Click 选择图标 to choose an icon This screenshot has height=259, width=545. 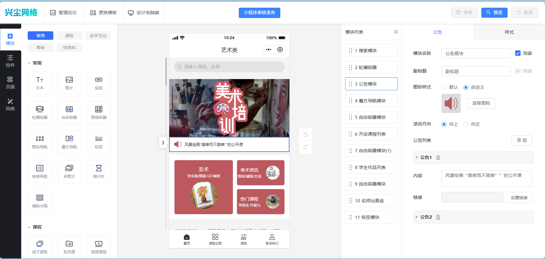tap(481, 103)
